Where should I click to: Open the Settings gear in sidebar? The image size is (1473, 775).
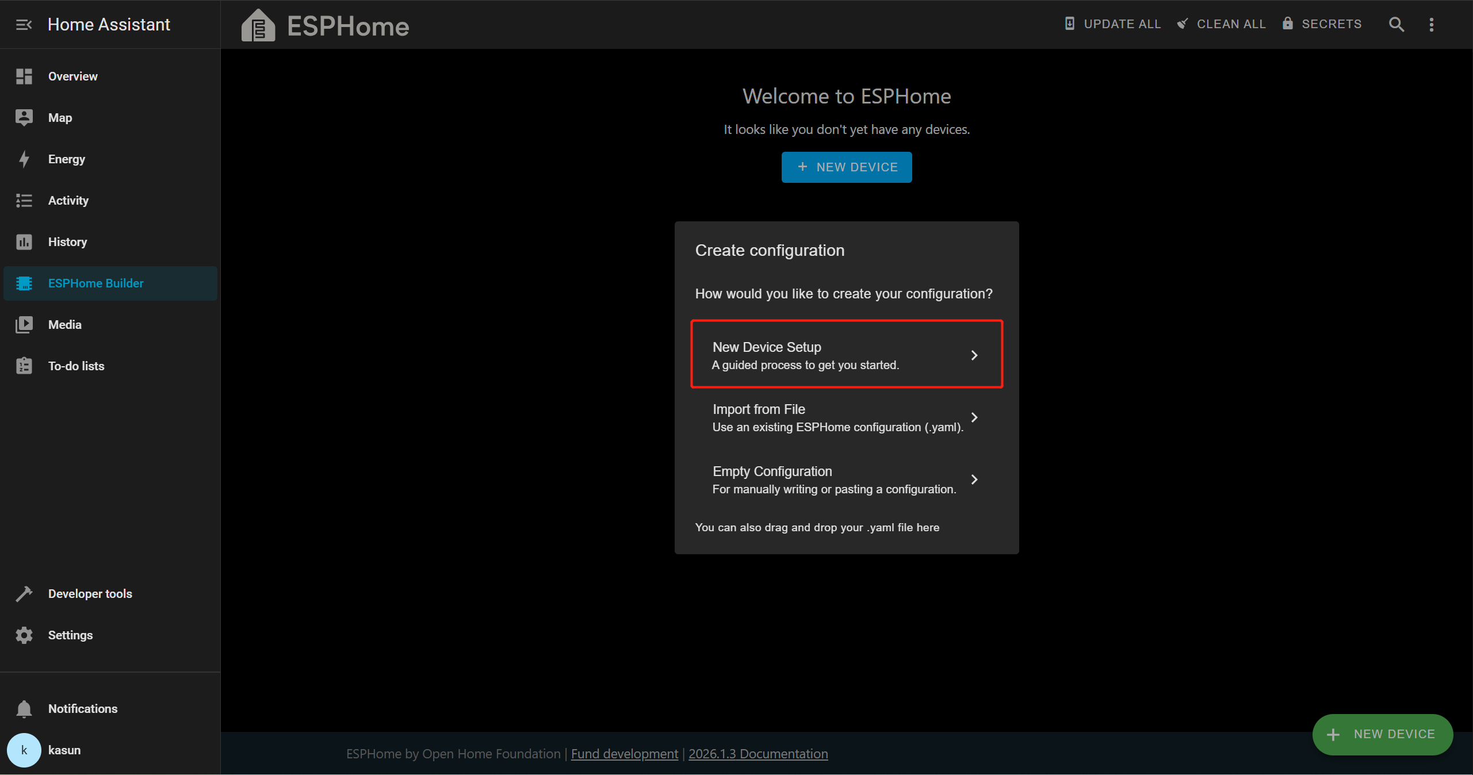tap(24, 635)
